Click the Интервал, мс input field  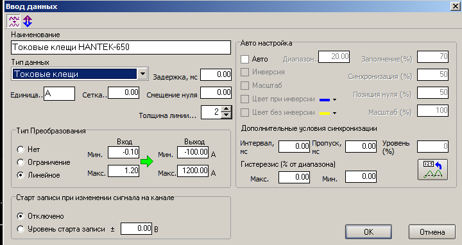(x=294, y=147)
